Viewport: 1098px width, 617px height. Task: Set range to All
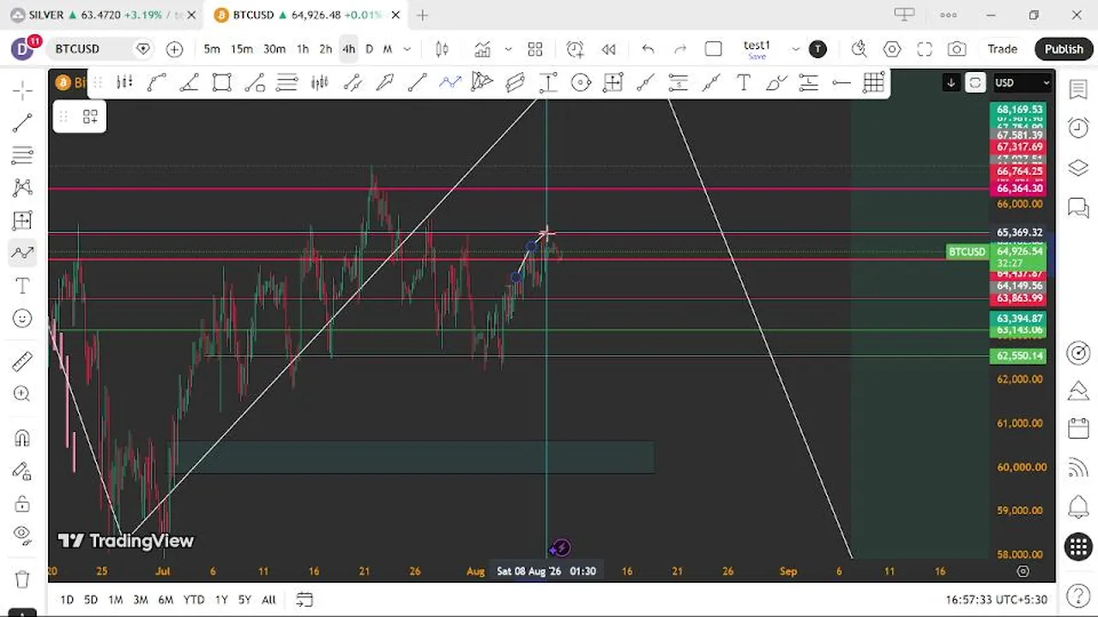(x=268, y=600)
